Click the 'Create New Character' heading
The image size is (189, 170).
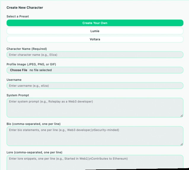click(x=25, y=8)
